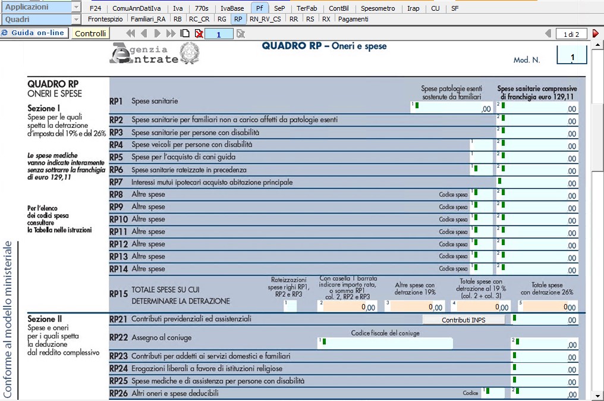Open the ComuAnnDatiIva tab
This screenshot has height=401, width=604.
coord(136,8)
